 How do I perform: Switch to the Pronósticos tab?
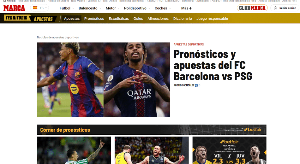94,19
